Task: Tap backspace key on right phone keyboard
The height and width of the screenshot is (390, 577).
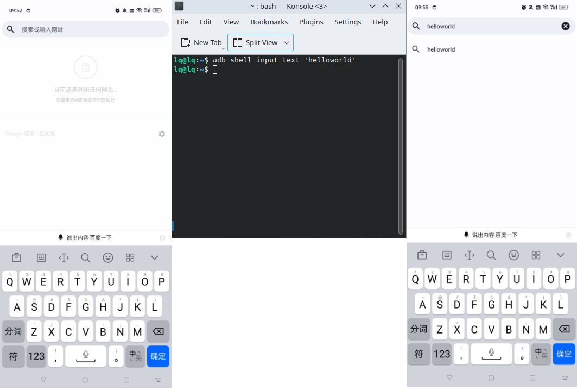Action: [x=564, y=329]
